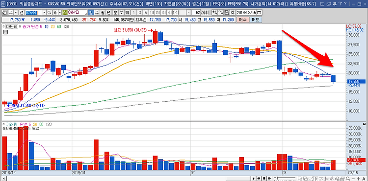Click the minus zoom-out icon
Screen dimensions: 368x181
pyautogui.click(x=353, y=179)
